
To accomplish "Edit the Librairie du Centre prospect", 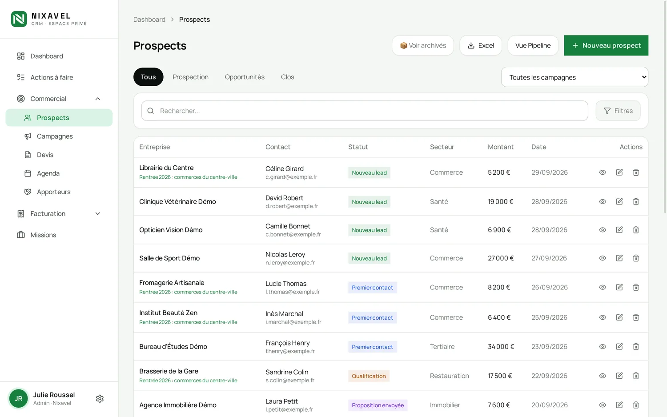I will coord(619,172).
